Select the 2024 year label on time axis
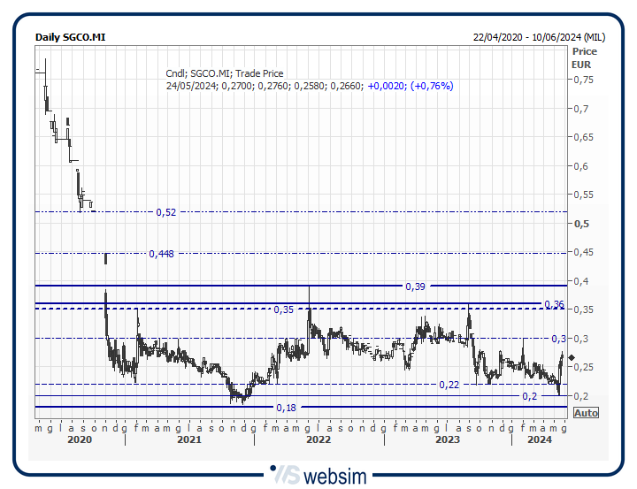The height and width of the screenshot is (489, 637). (x=540, y=439)
